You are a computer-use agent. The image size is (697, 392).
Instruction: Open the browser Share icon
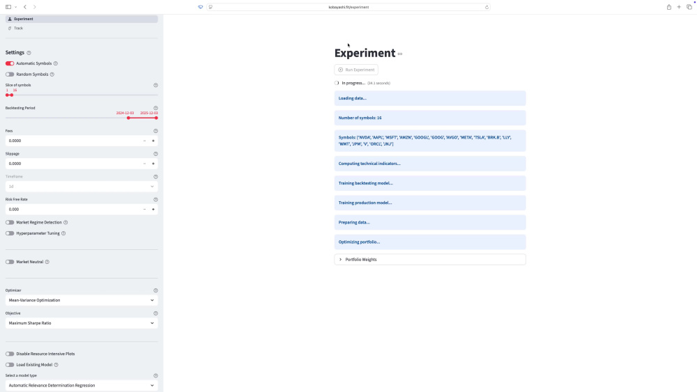click(x=668, y=7)
